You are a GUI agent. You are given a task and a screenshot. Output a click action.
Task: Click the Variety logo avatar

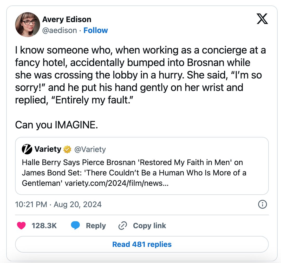coord(27,149)
